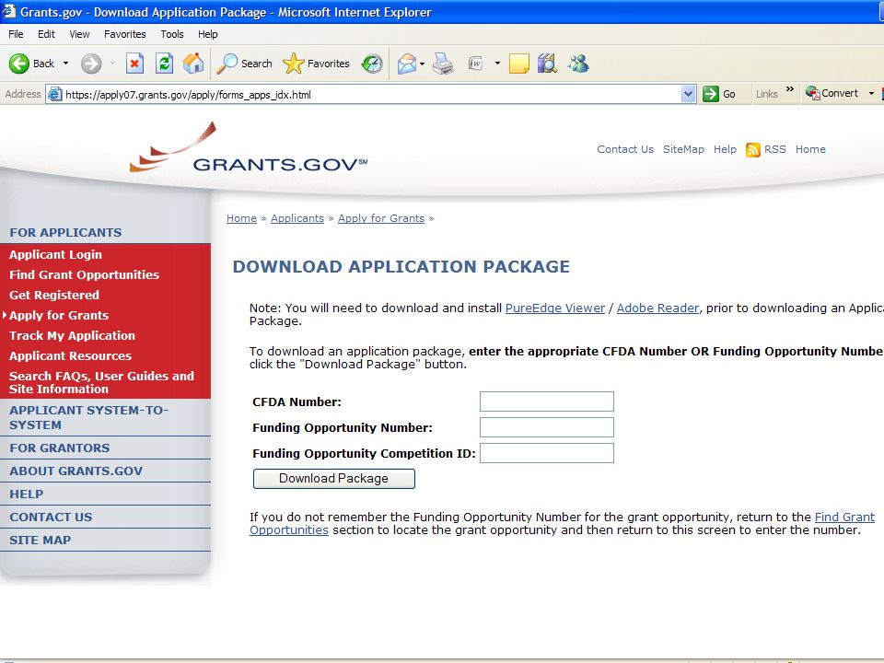Open the About Grants.gov sidebar section
This screenshot has height=663, width=884.
(76, 471)
